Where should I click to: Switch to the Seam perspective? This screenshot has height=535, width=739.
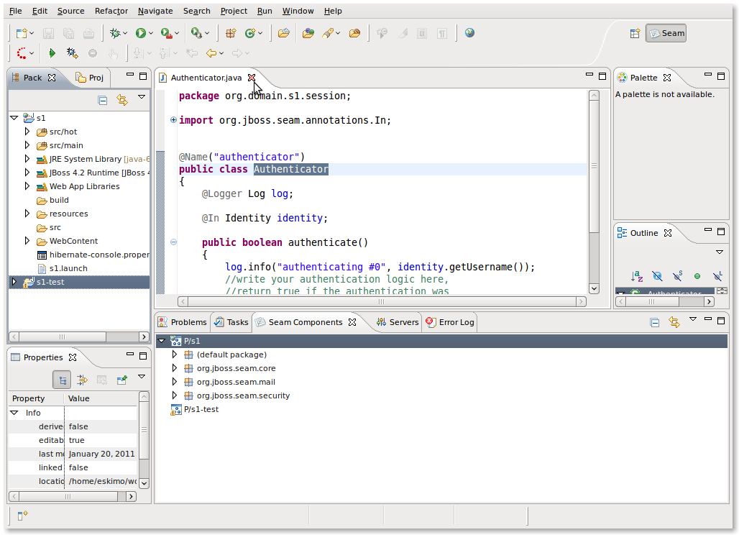(666, 33)
